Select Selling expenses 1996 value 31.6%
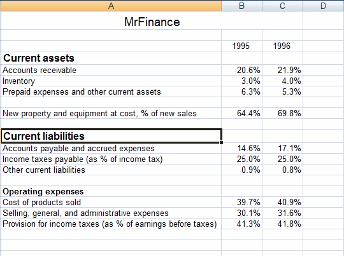Image resolution: width=344 pixels, height=256 pixels. pos(283,213)
